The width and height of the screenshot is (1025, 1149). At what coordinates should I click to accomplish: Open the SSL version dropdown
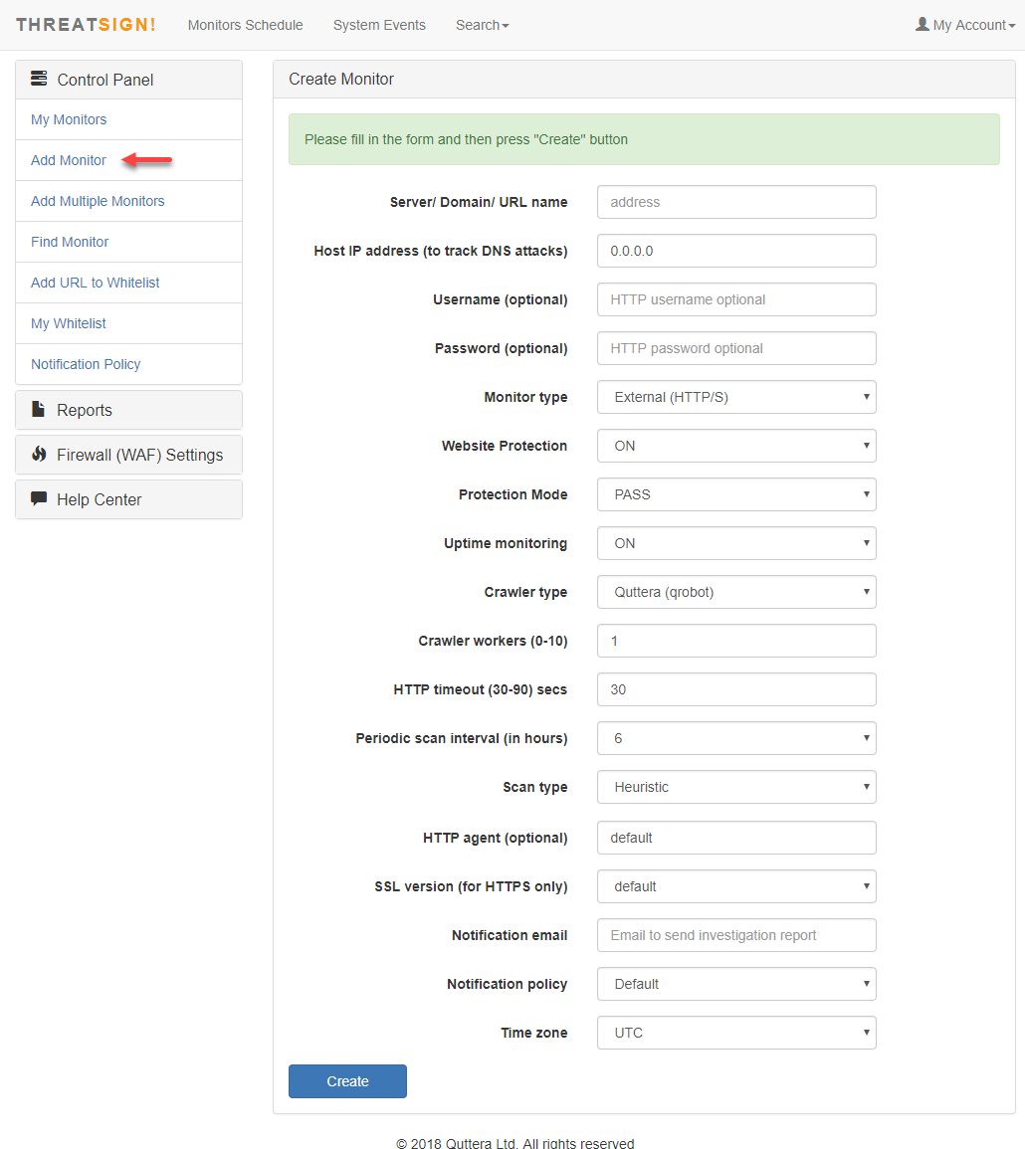pos(736,886)
